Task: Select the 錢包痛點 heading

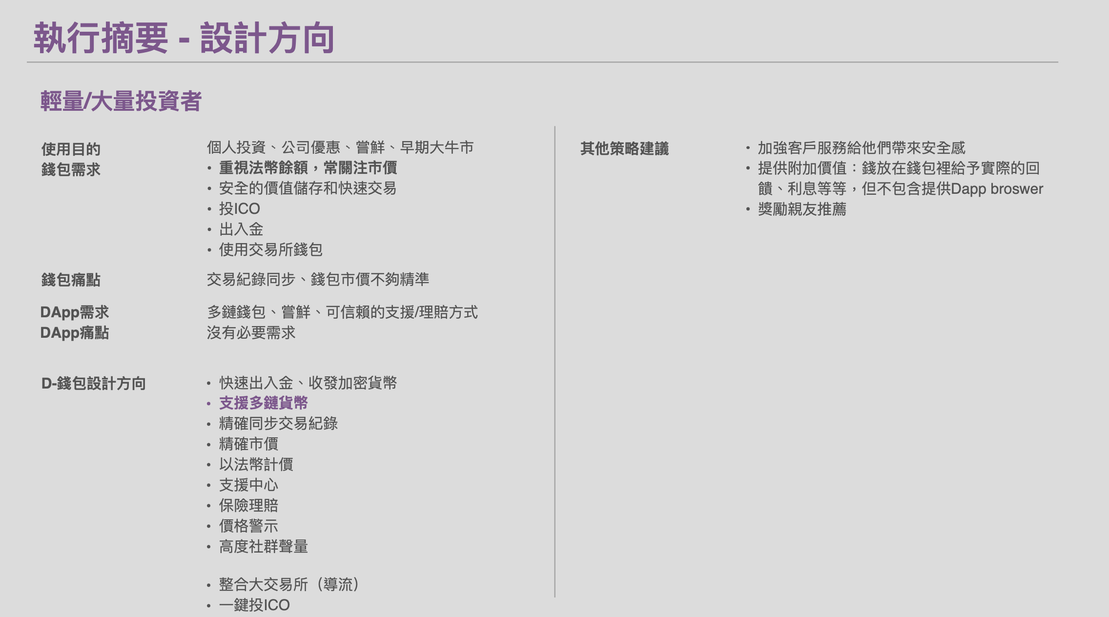Action: (71, 280)
